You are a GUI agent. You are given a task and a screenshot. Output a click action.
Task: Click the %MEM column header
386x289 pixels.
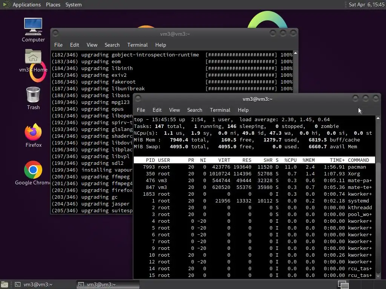pos(308,160)
